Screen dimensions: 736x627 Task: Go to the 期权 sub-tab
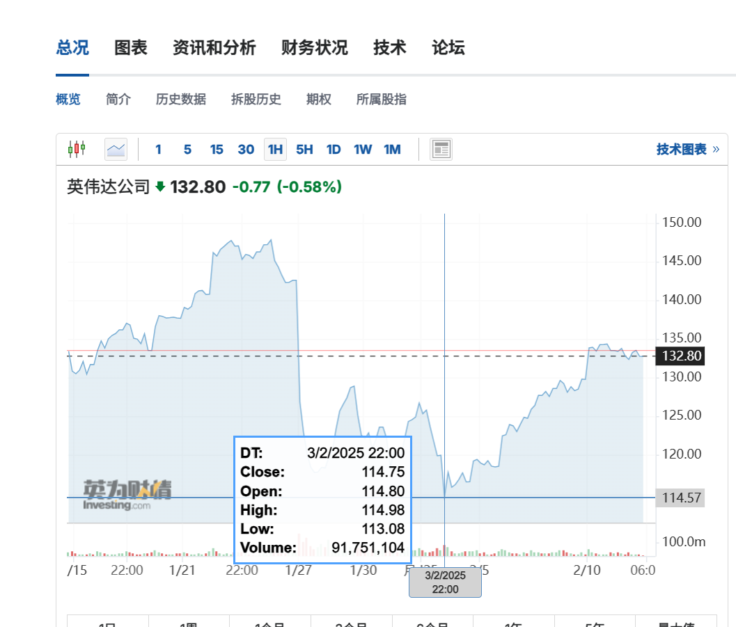click(319, 100)
